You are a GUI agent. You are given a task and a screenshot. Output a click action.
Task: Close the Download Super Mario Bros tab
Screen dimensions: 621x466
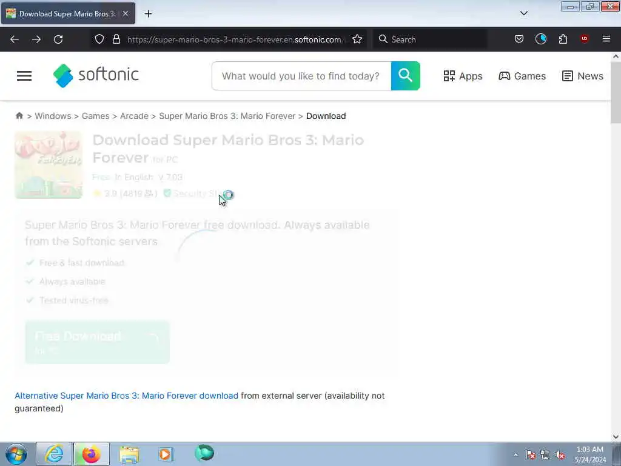[x=126, y=13]
